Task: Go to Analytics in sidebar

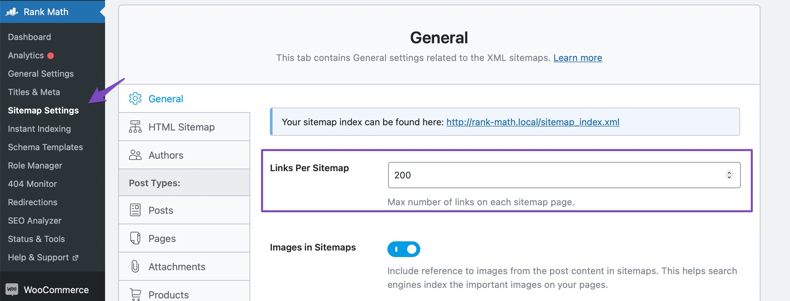Action: coord(26,55)
